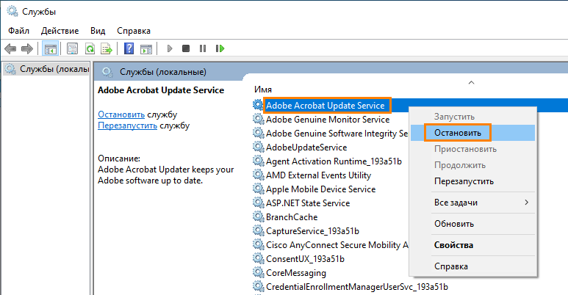The height and width of the screenshot is (295, 568).
Task: Click the gear icon of Adobe Genuine Monitor Service
Action: 258,119
